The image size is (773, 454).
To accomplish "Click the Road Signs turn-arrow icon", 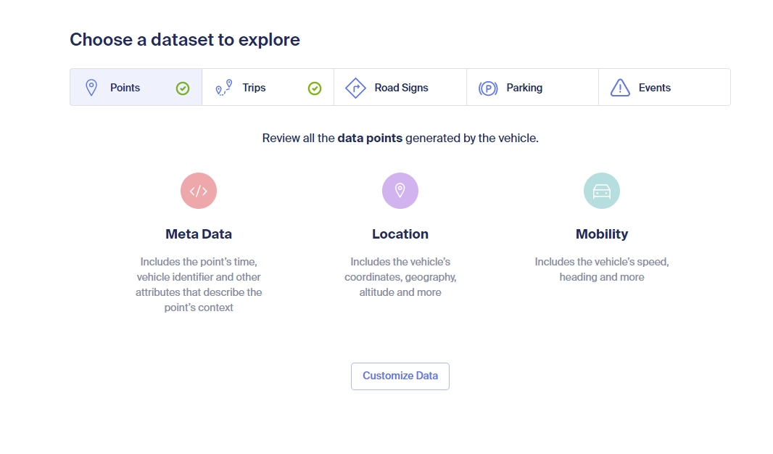I will click(x=355, y=88).
